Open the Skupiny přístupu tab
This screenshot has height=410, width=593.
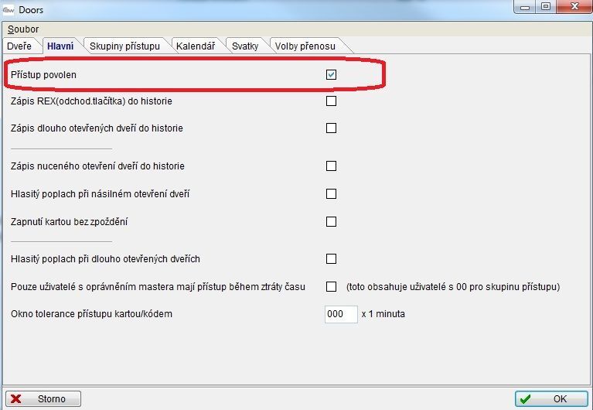tap(124, 46)
